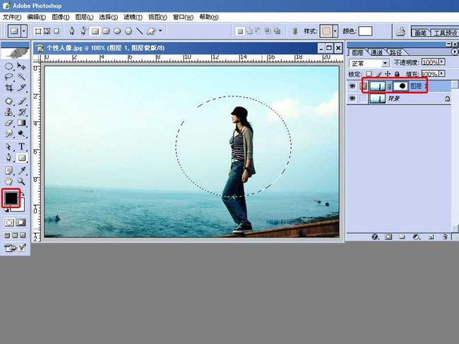
Task: Select the Notes tool
Action: (8, 171)
